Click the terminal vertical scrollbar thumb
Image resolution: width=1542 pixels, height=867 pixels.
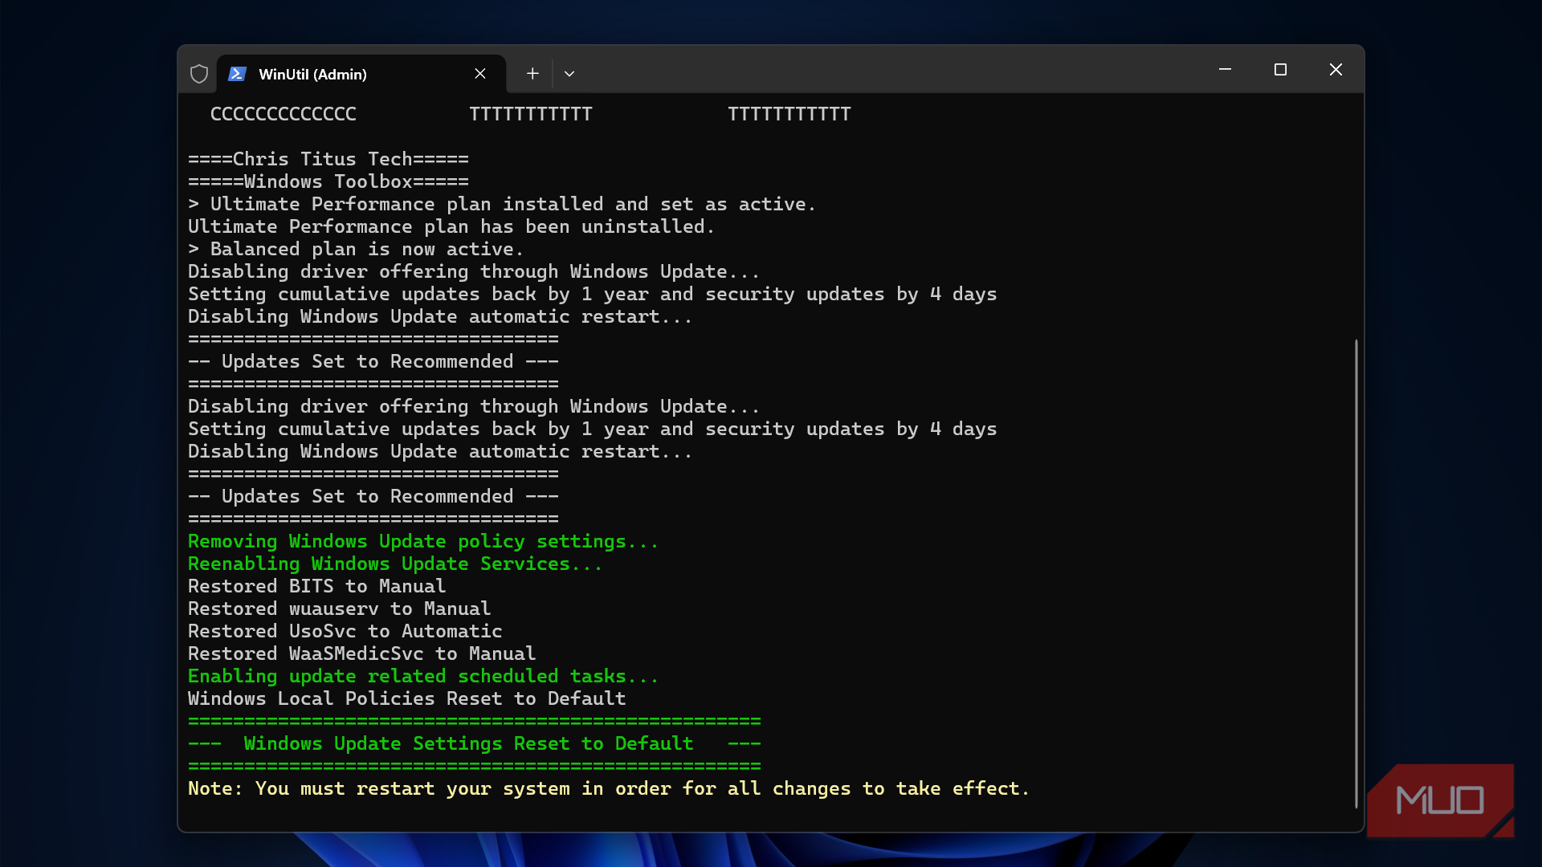coord(1356,573)
